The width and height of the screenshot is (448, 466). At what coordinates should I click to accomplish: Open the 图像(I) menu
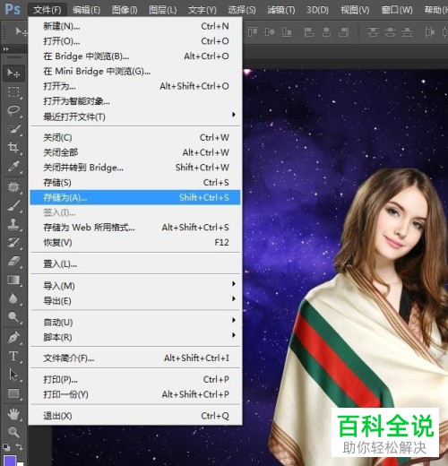click(125, 10)
